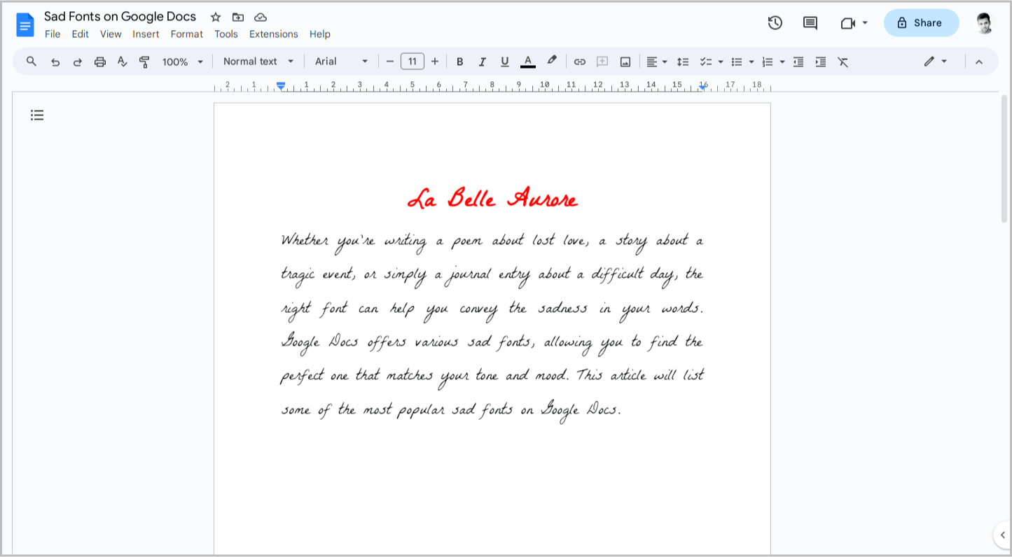Open the Insert menu
Image resolution: width=1012 pixels, height=557 pixels.
[146, 34]
